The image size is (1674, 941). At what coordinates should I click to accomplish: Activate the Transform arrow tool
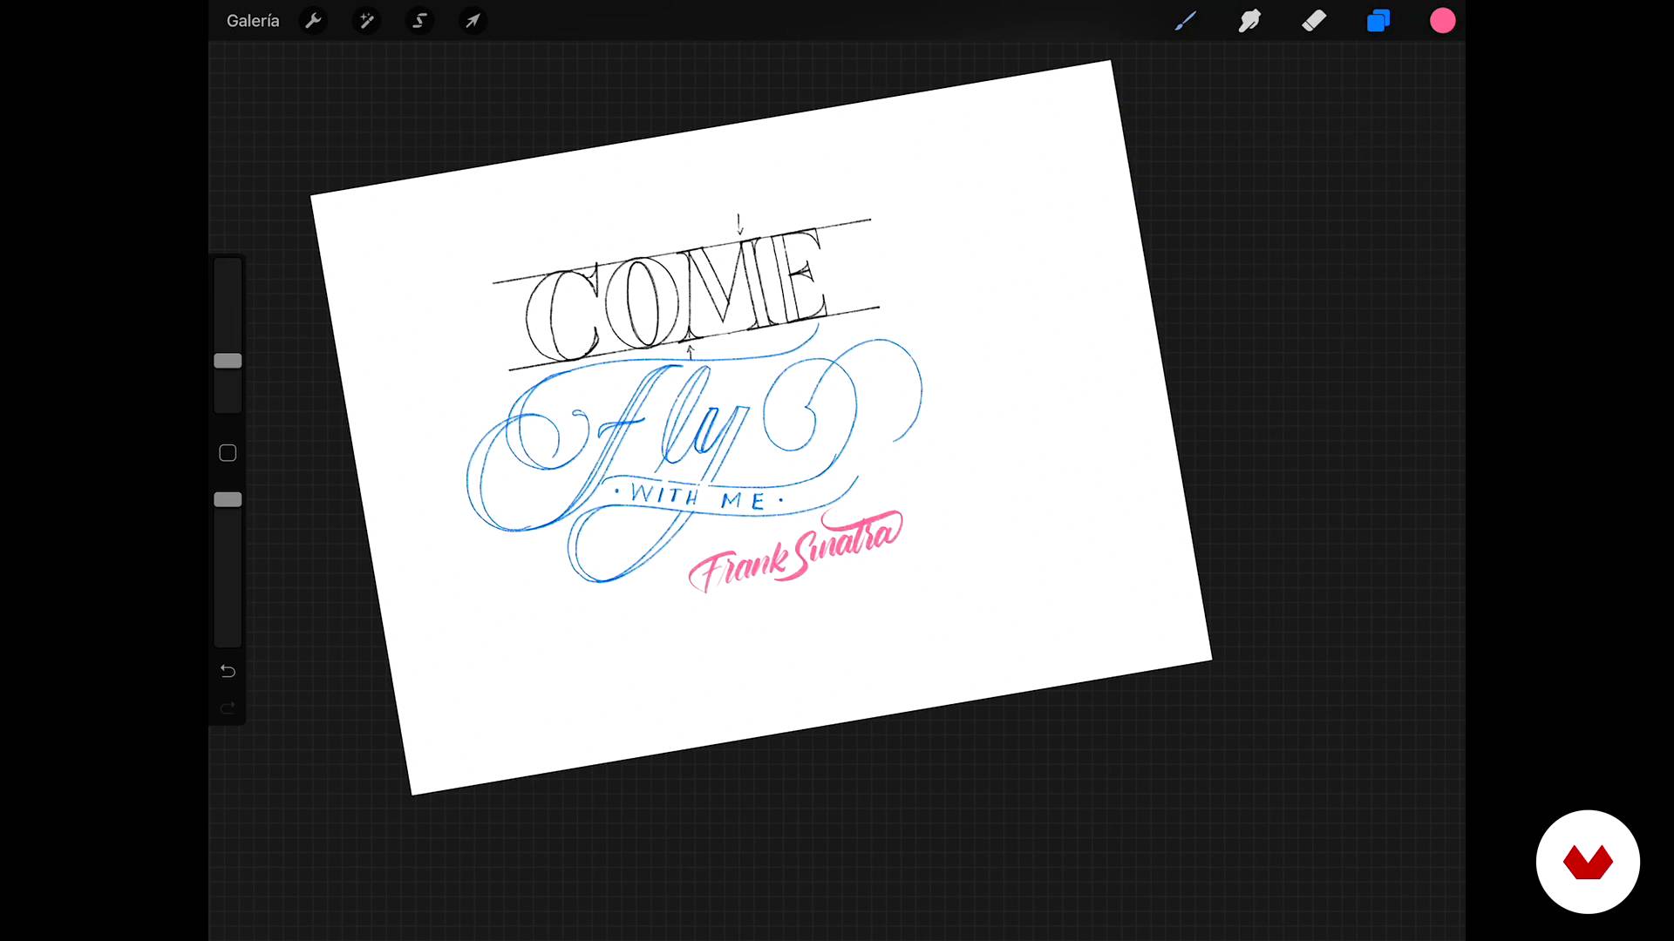click(473, 21)
